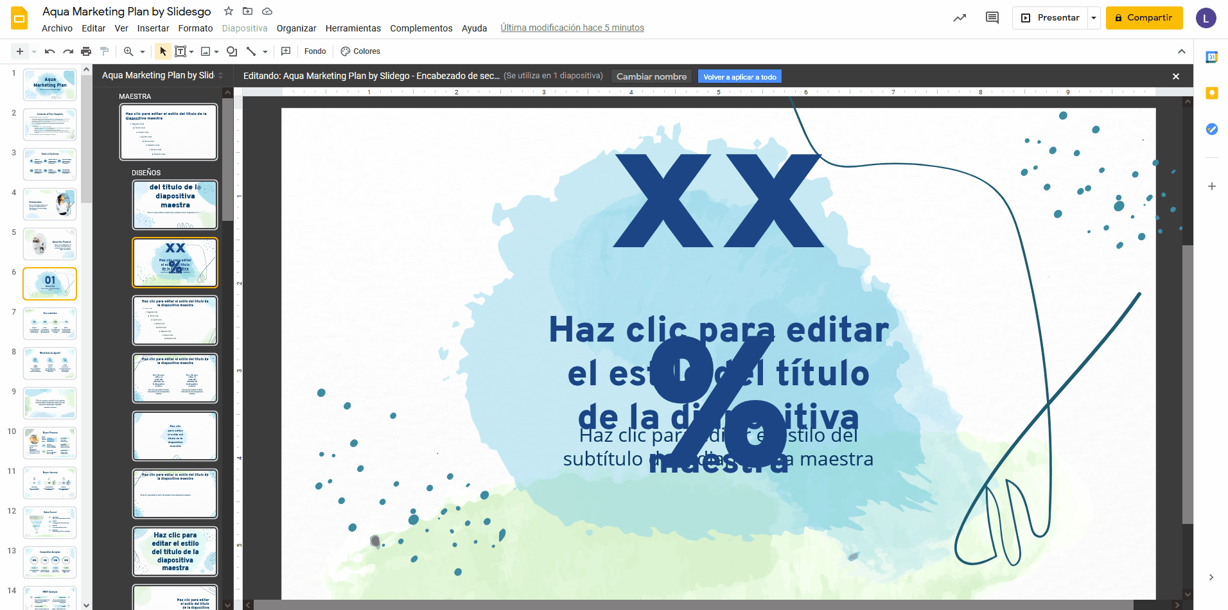The height and width of the screenshot is (610, 1228).
Task: Open the Formato menu
Action: point(196,28)
